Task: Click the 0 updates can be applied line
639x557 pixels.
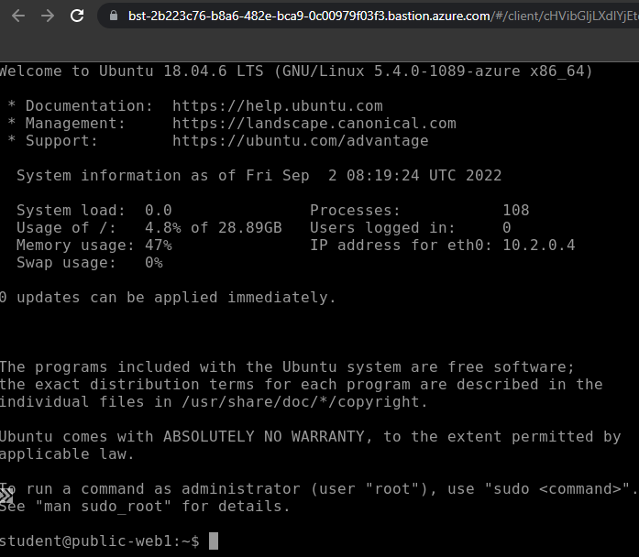Action: pyautogui.click(x=168, y=297)
